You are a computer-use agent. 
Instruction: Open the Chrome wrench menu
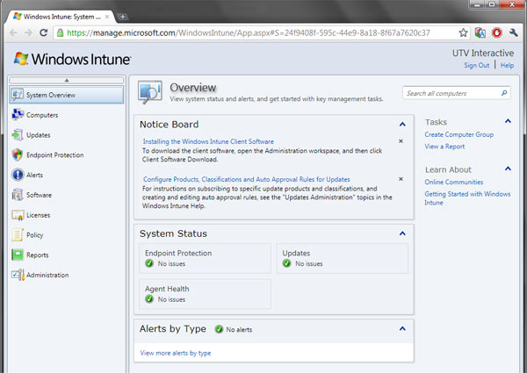click(x=513, y=32)
